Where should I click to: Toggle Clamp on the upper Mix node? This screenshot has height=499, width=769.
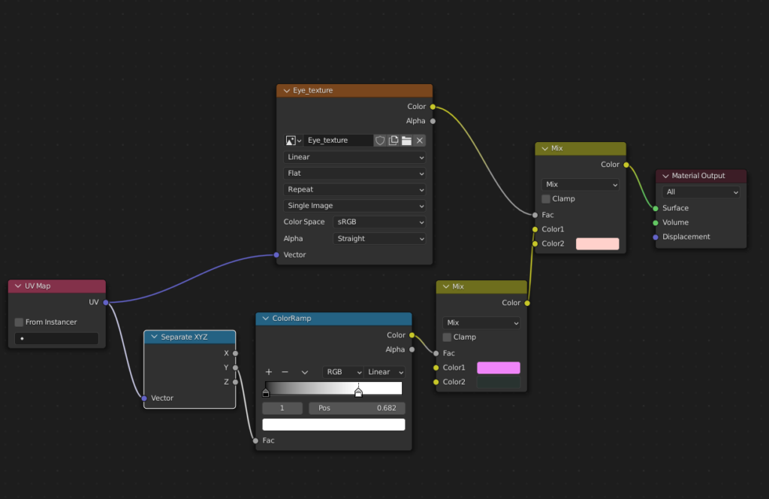546,199
